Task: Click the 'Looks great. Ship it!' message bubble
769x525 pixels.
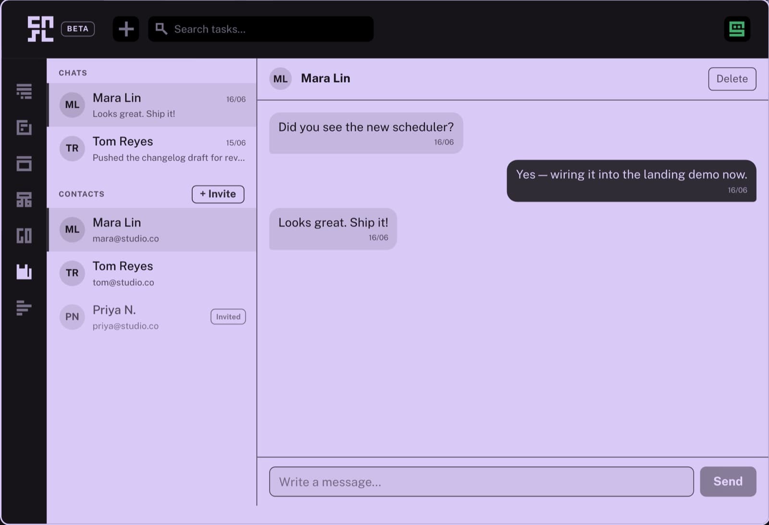Action: 333,229
